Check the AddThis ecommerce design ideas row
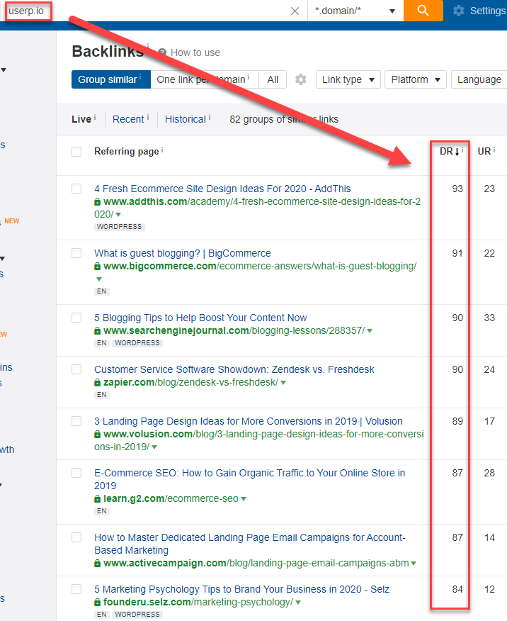Screen dimensions: 507x621 [76, 189]
